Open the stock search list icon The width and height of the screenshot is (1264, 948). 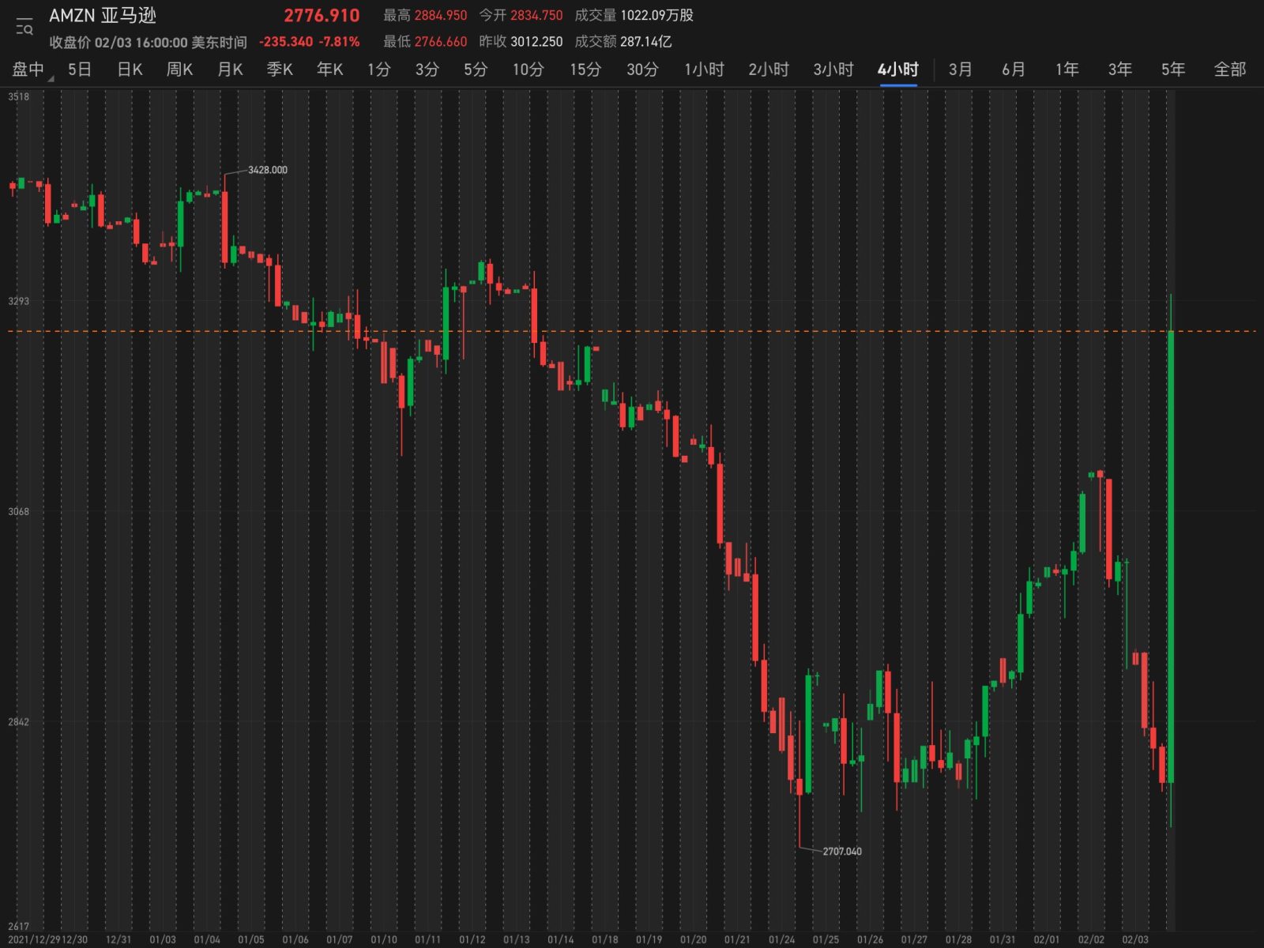click(x=24, y=27)
